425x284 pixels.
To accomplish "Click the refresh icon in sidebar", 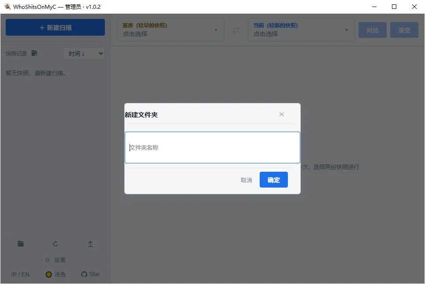I will [x=55, y=243].
